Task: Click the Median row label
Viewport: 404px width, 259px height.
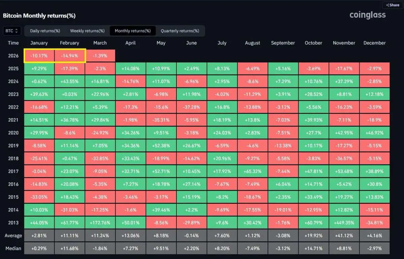Action: pos(13,249)
